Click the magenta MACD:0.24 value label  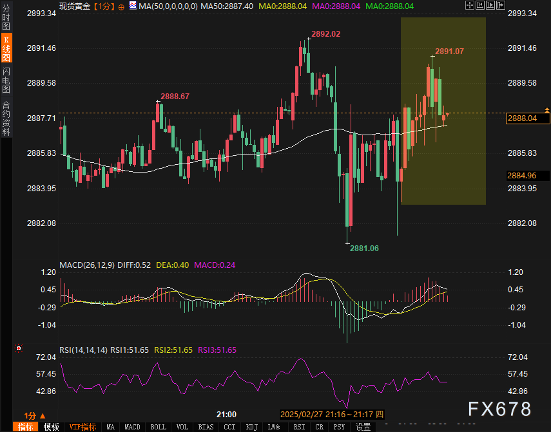tap(215, 265)
